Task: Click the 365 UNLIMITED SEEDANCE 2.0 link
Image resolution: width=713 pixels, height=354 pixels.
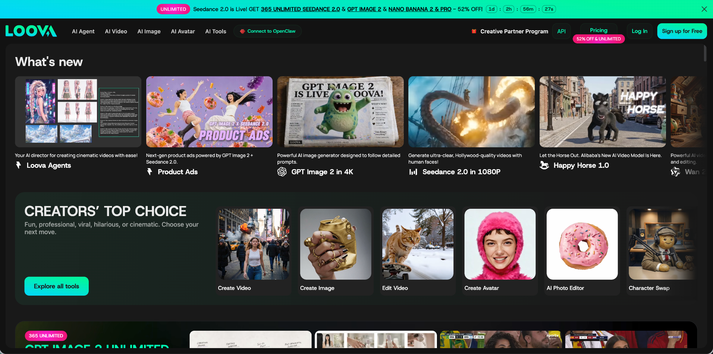Action: click(x=300, y=9)
